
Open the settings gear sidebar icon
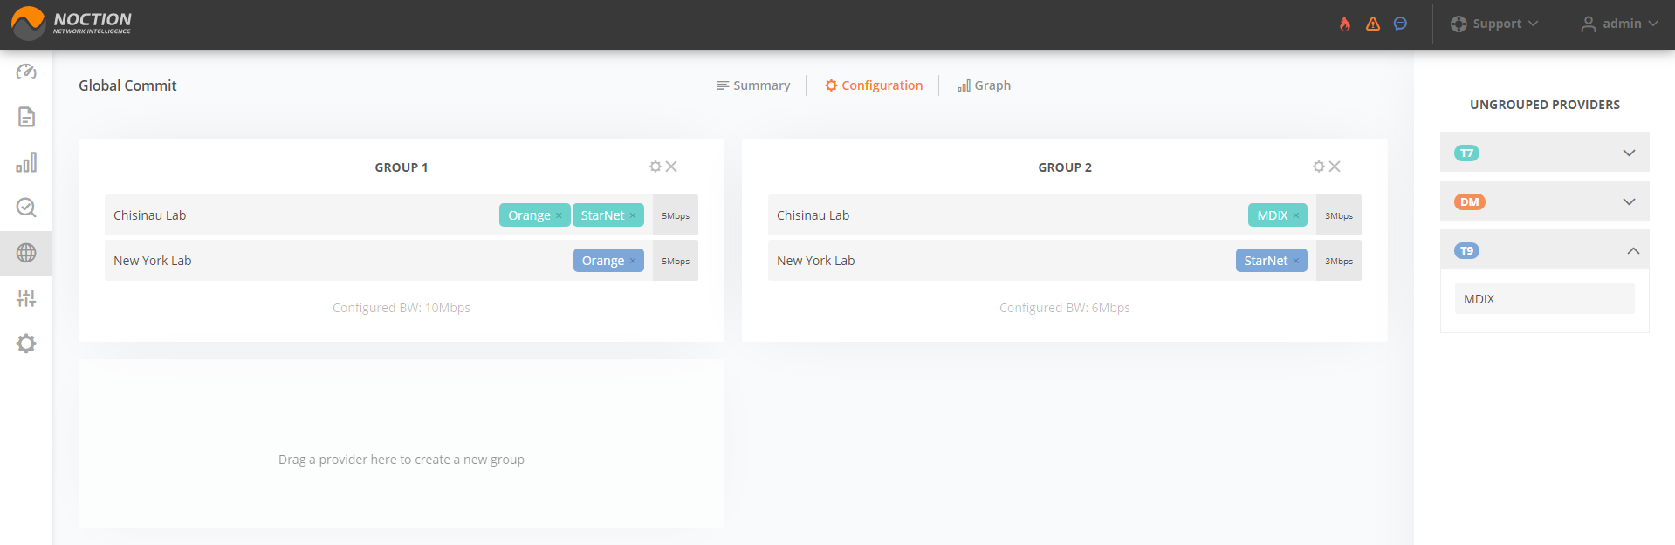point(26,344)
